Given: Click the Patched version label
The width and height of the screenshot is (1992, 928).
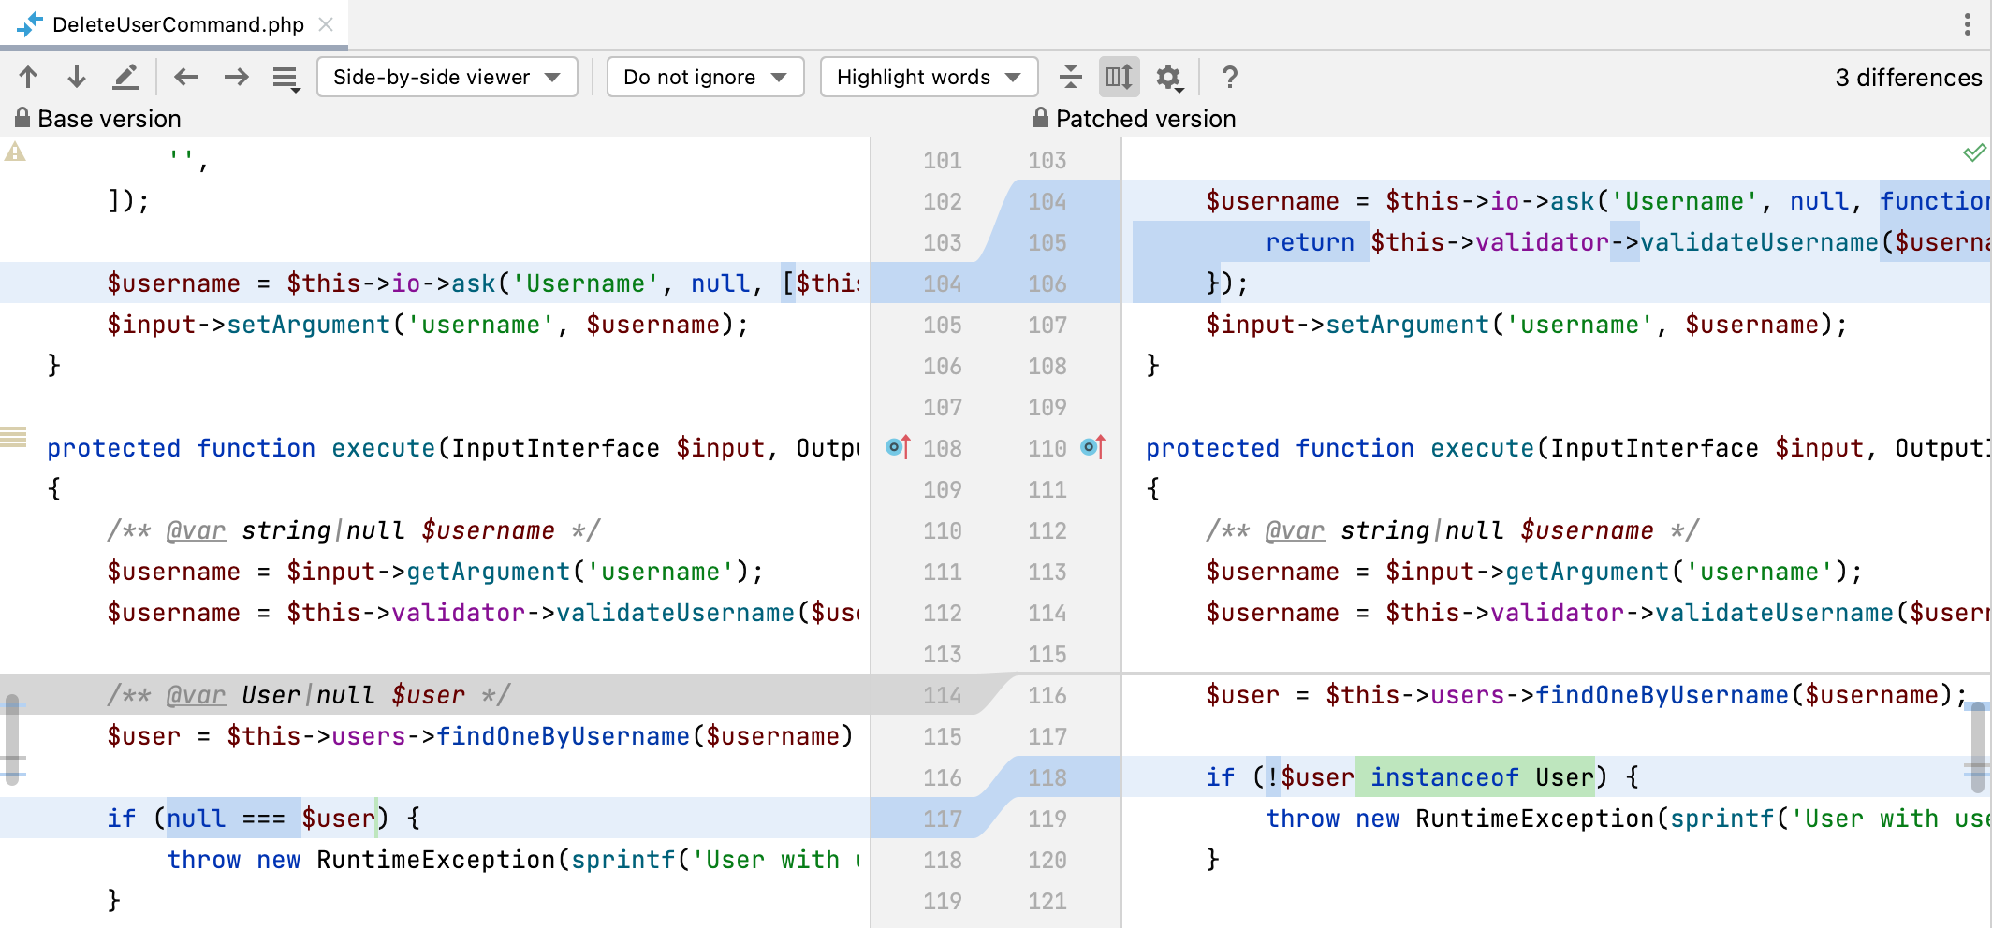Looking at the screenshot, I should click(x=1146, y=119).
